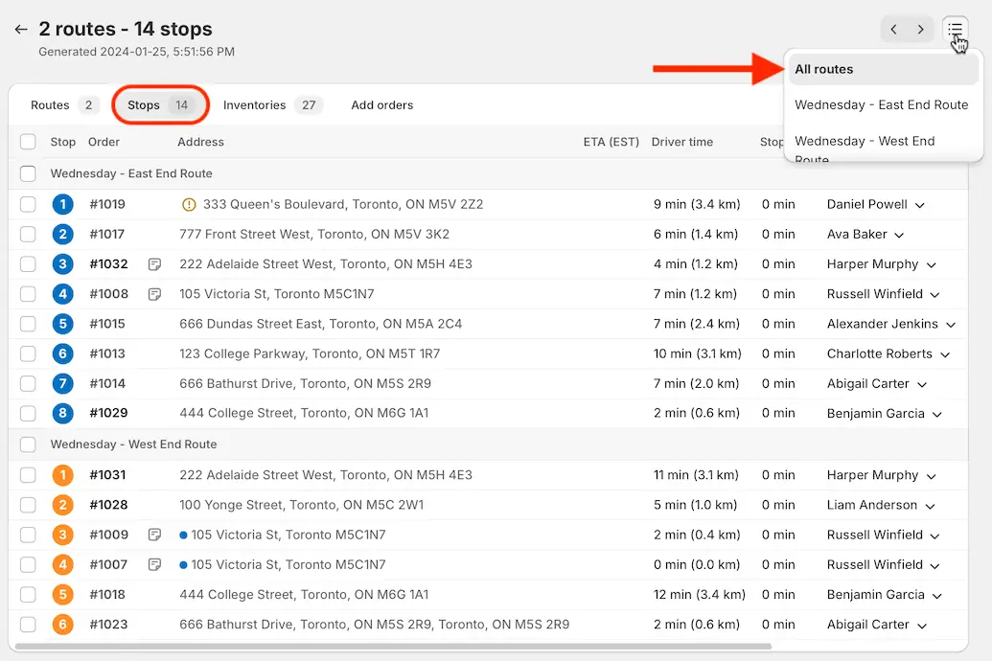Click orange stop badge 6 for #1023

(62, 625)
